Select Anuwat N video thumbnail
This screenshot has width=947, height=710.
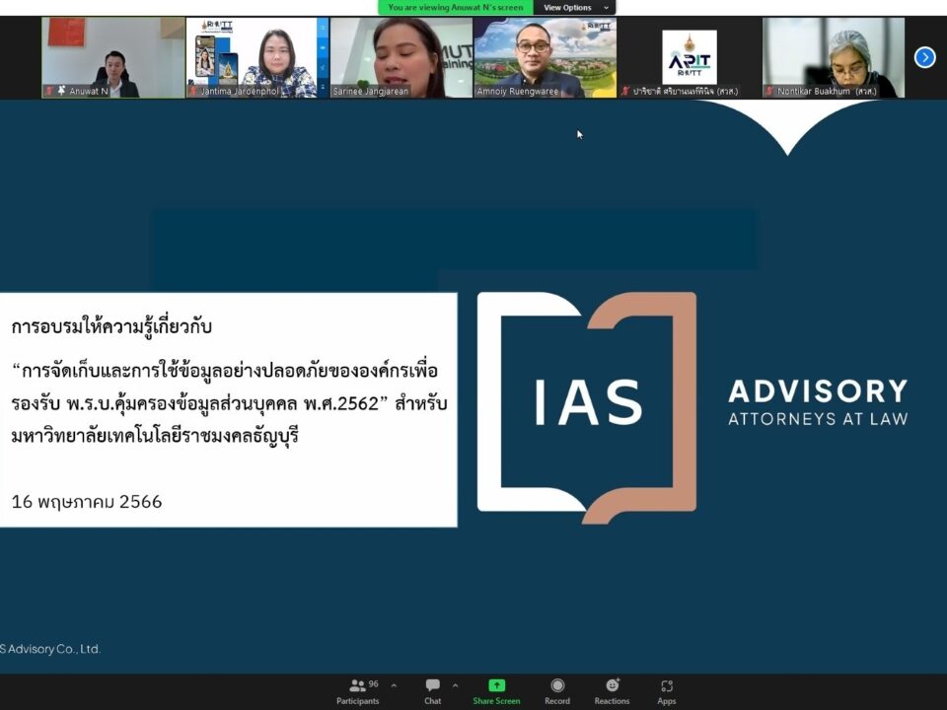pyautogui.click(x=112, y=57)
